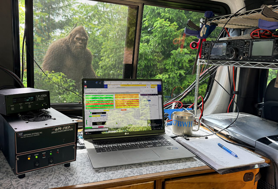
Task: Toggle the blue switch in the right-side panel
Action: tap(148, 101)
